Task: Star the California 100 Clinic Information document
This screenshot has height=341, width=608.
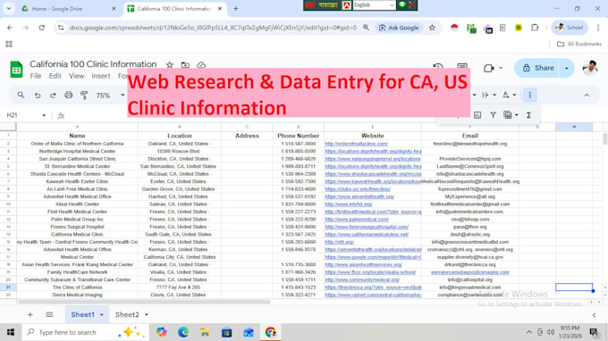Action: (x=170, y=65)
